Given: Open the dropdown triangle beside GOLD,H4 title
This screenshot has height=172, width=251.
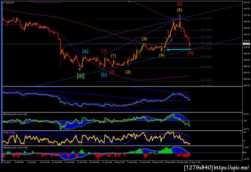Looking at the screenshot, I should coord(4,2).
